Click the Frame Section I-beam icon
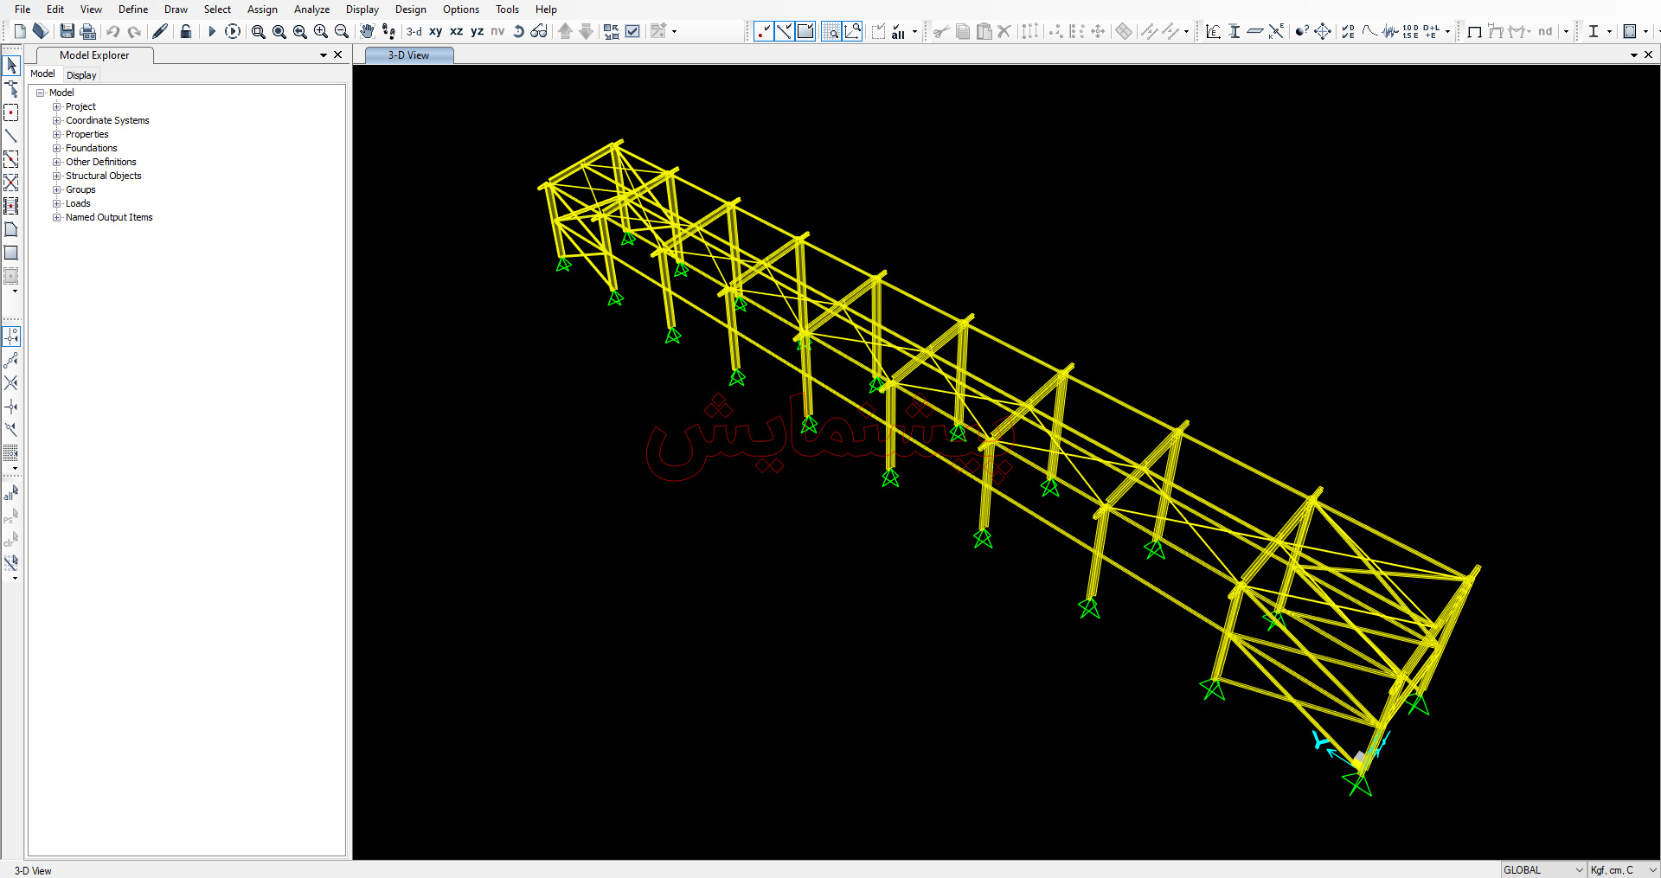Viewport: 1661px width, 878px height. coord(1235,31)
